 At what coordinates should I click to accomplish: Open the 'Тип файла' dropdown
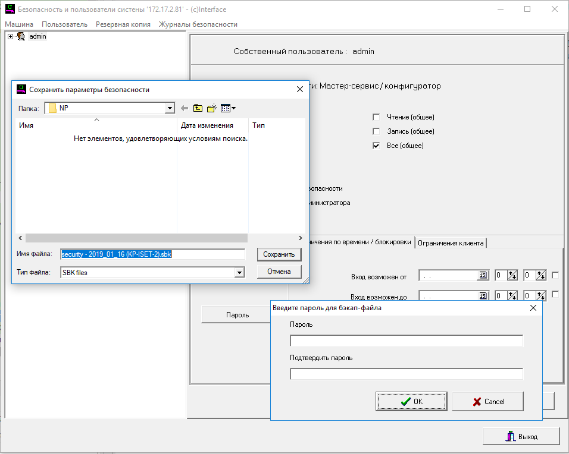coord(239,272)
